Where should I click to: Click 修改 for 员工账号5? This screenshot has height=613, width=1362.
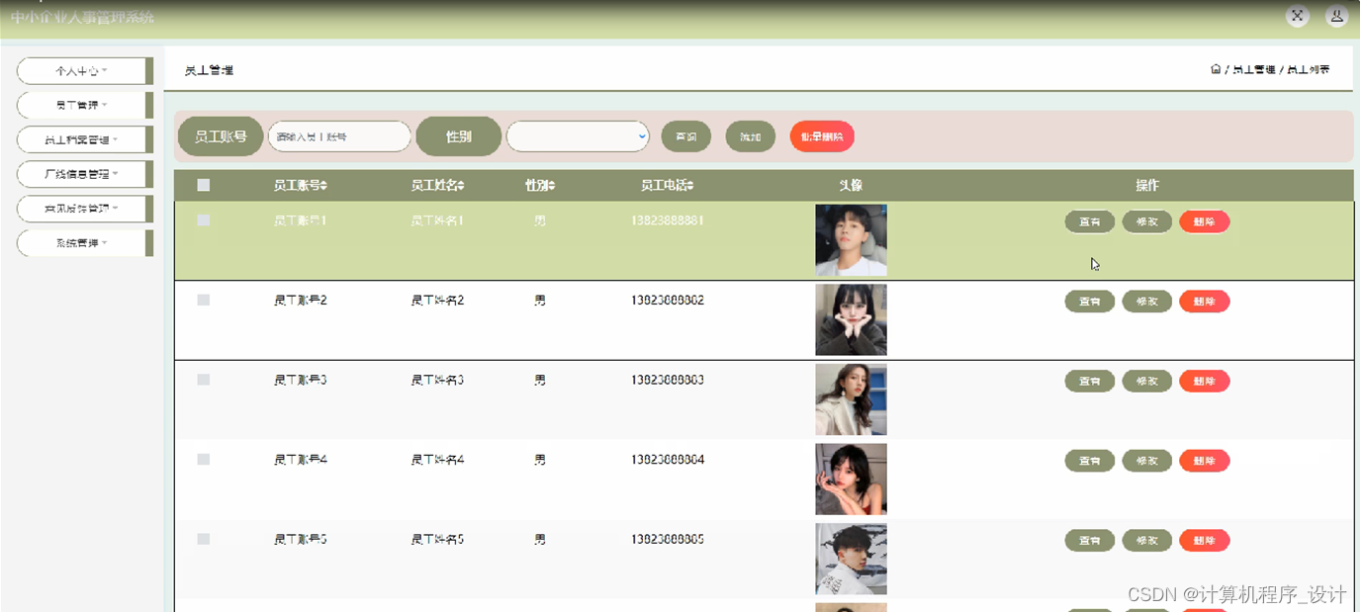tap(1147, 541)
